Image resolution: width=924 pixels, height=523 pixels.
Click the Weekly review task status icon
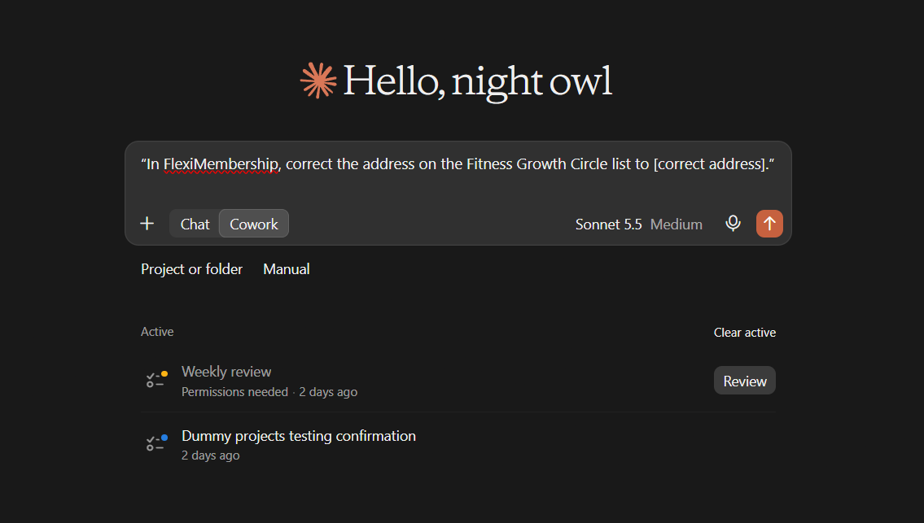pos(157,380)
